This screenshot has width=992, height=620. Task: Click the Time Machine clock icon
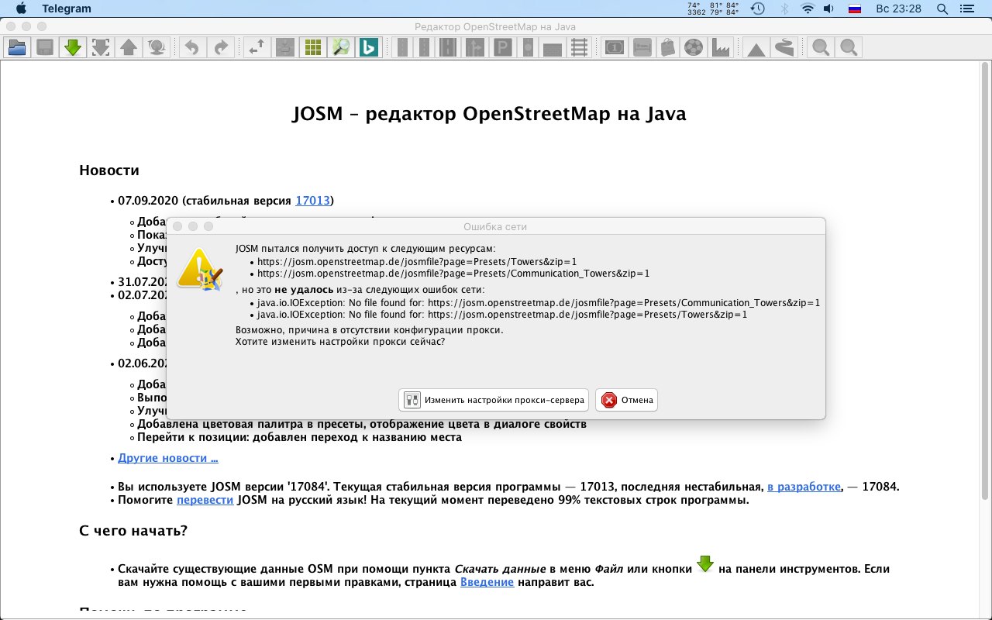(758, 9)
